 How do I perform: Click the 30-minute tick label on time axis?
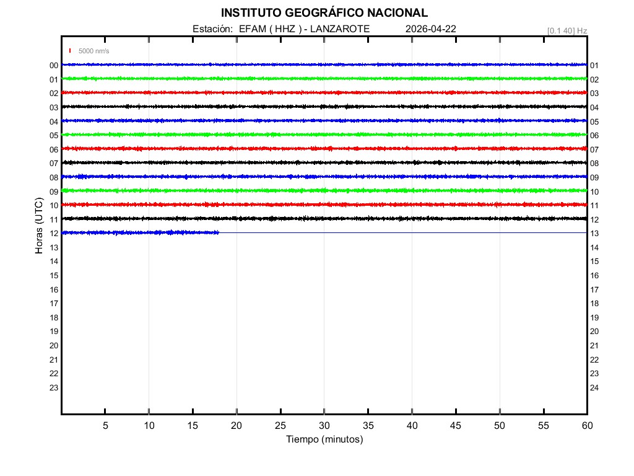coord(324,426)
